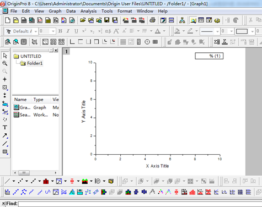Image resolution: width=262 pixels, height=207 pixels.
Task: Expand the Line plot type arrow
Action: click(14, 181)
